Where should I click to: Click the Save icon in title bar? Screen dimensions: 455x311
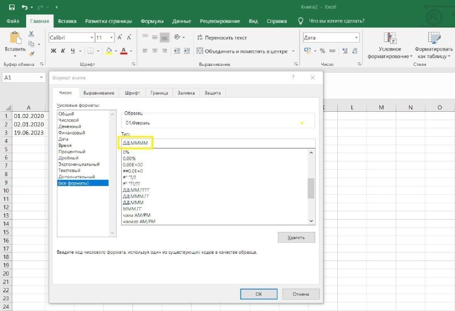click(11, 7)
